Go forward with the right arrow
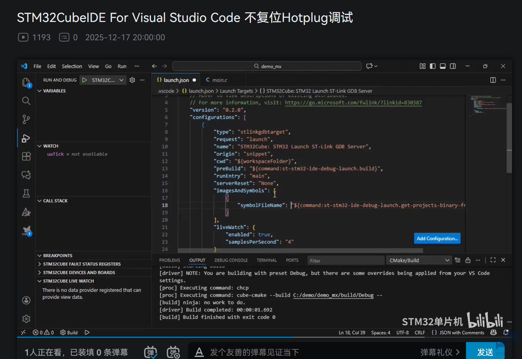The image size is (522, 359). point(165,66)
